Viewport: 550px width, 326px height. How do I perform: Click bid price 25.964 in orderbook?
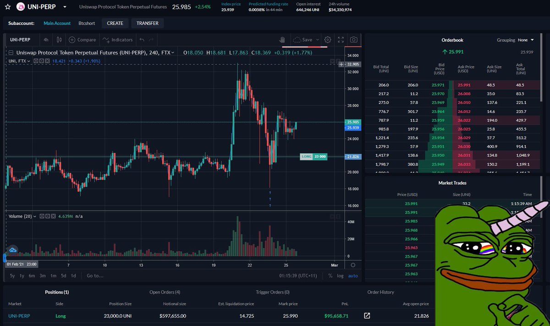pos(438,111)
